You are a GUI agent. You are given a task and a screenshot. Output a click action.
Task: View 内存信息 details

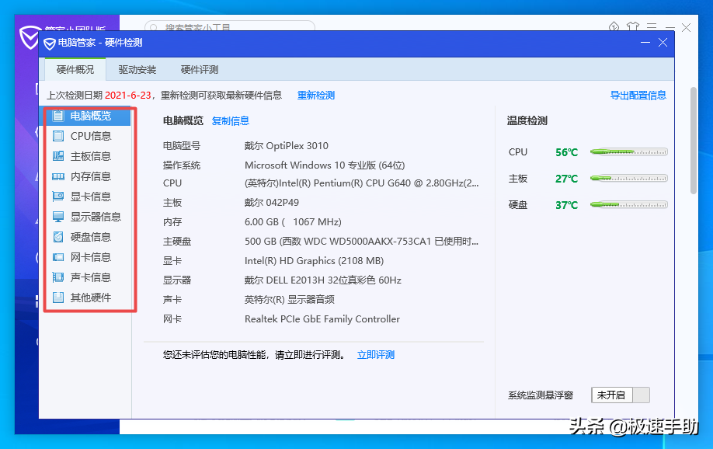(88, 176)
